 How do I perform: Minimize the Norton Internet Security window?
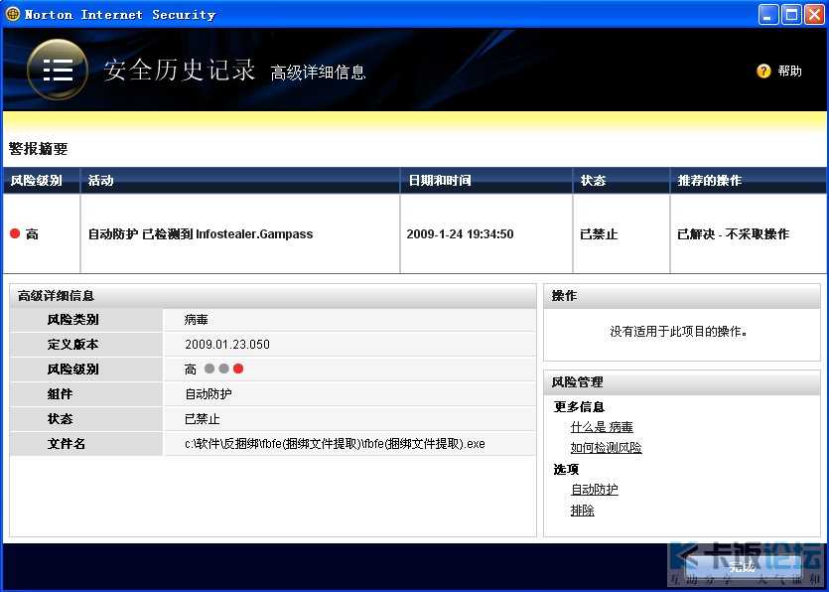[x=768, y=14]
